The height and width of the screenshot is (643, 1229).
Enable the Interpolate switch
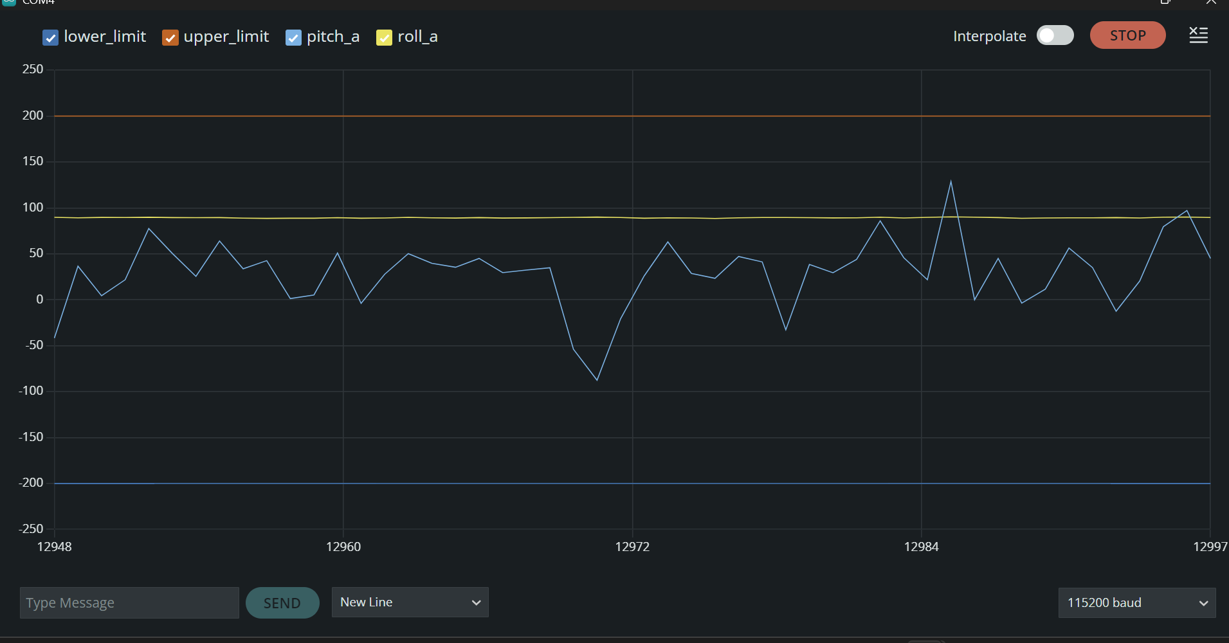click(x=1055, y=35)
